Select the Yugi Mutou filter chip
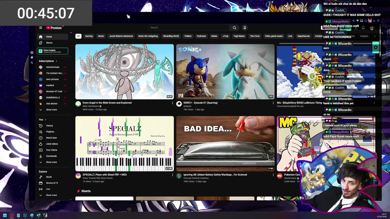 point(239,36)
